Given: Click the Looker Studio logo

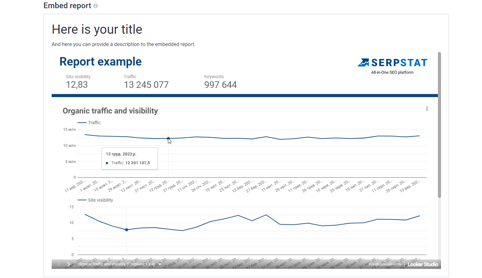Looking at the screenshot, I should (423, 264).
